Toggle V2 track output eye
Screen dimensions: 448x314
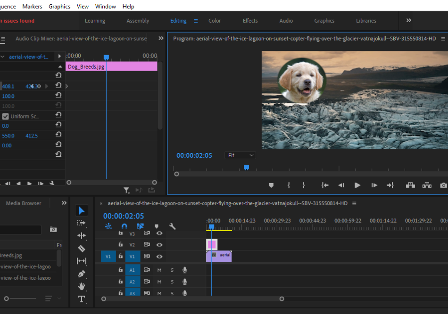(159, 245)
